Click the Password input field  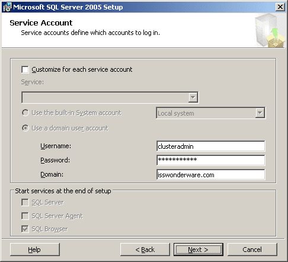point(210,160)
